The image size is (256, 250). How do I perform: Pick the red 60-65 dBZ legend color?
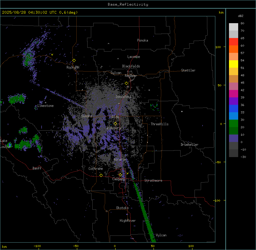coord(233,42)
